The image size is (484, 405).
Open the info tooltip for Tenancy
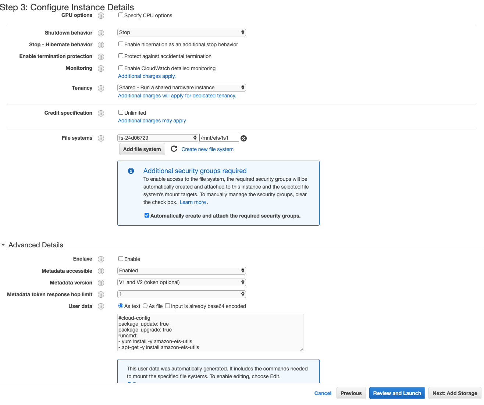(101, 88)
